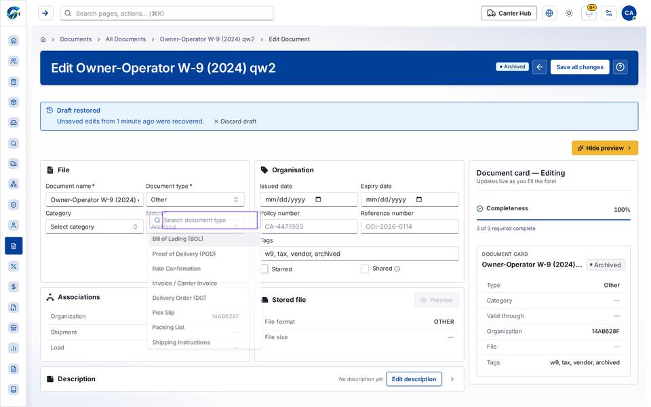Click the app logo in the top-left corner
The width and height of the screenshot is (651, 407).
pos(14,13)
